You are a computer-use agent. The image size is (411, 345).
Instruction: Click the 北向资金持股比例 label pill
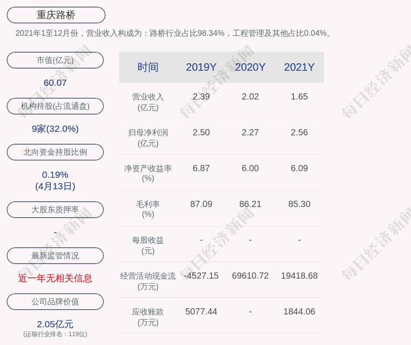coord(55,152)
